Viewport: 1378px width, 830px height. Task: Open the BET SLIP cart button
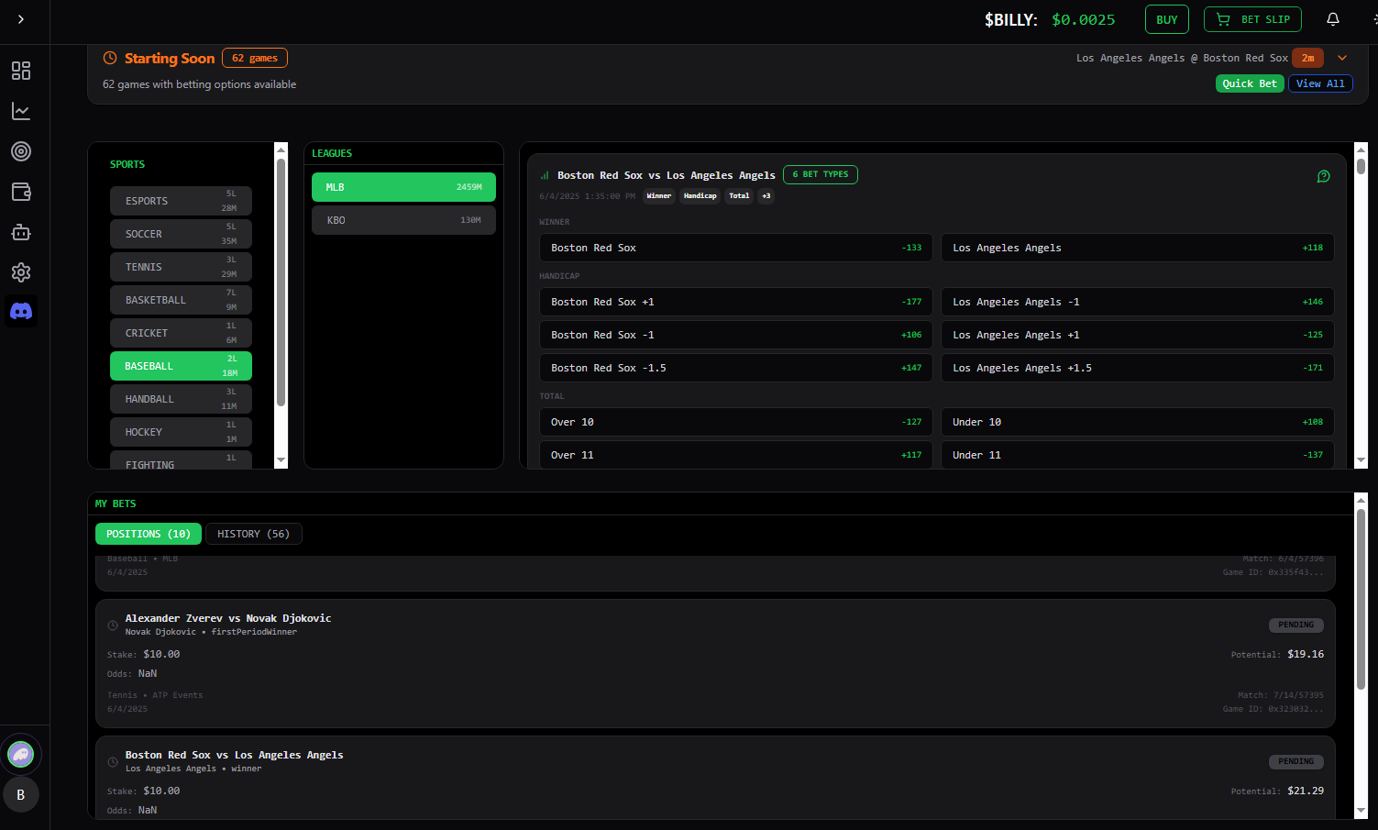pos(1252,19)
